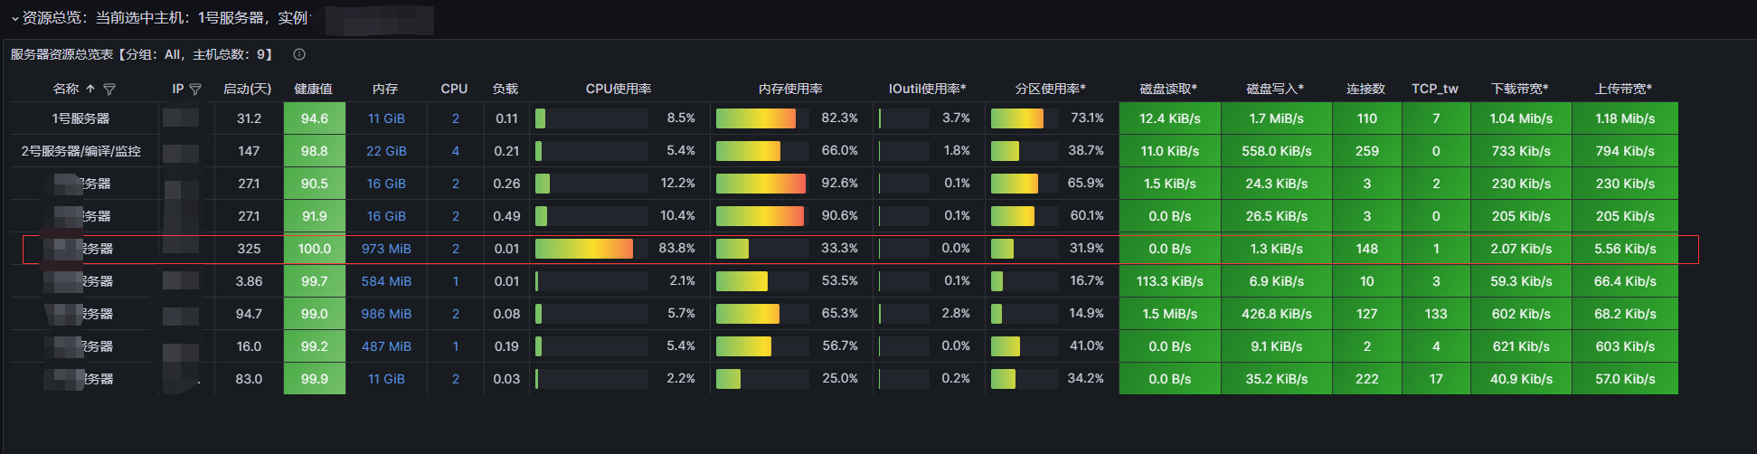Click the 83.8% CPU usage gauge bar
The width and height of the screenshot is (1757, 454).
coord(584,249)
